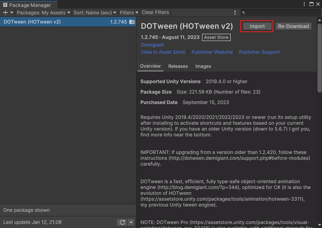This screenshot has width=322, height=228.
Task: Open the Demigiant publisher link
Action: (x=152, y=45)
